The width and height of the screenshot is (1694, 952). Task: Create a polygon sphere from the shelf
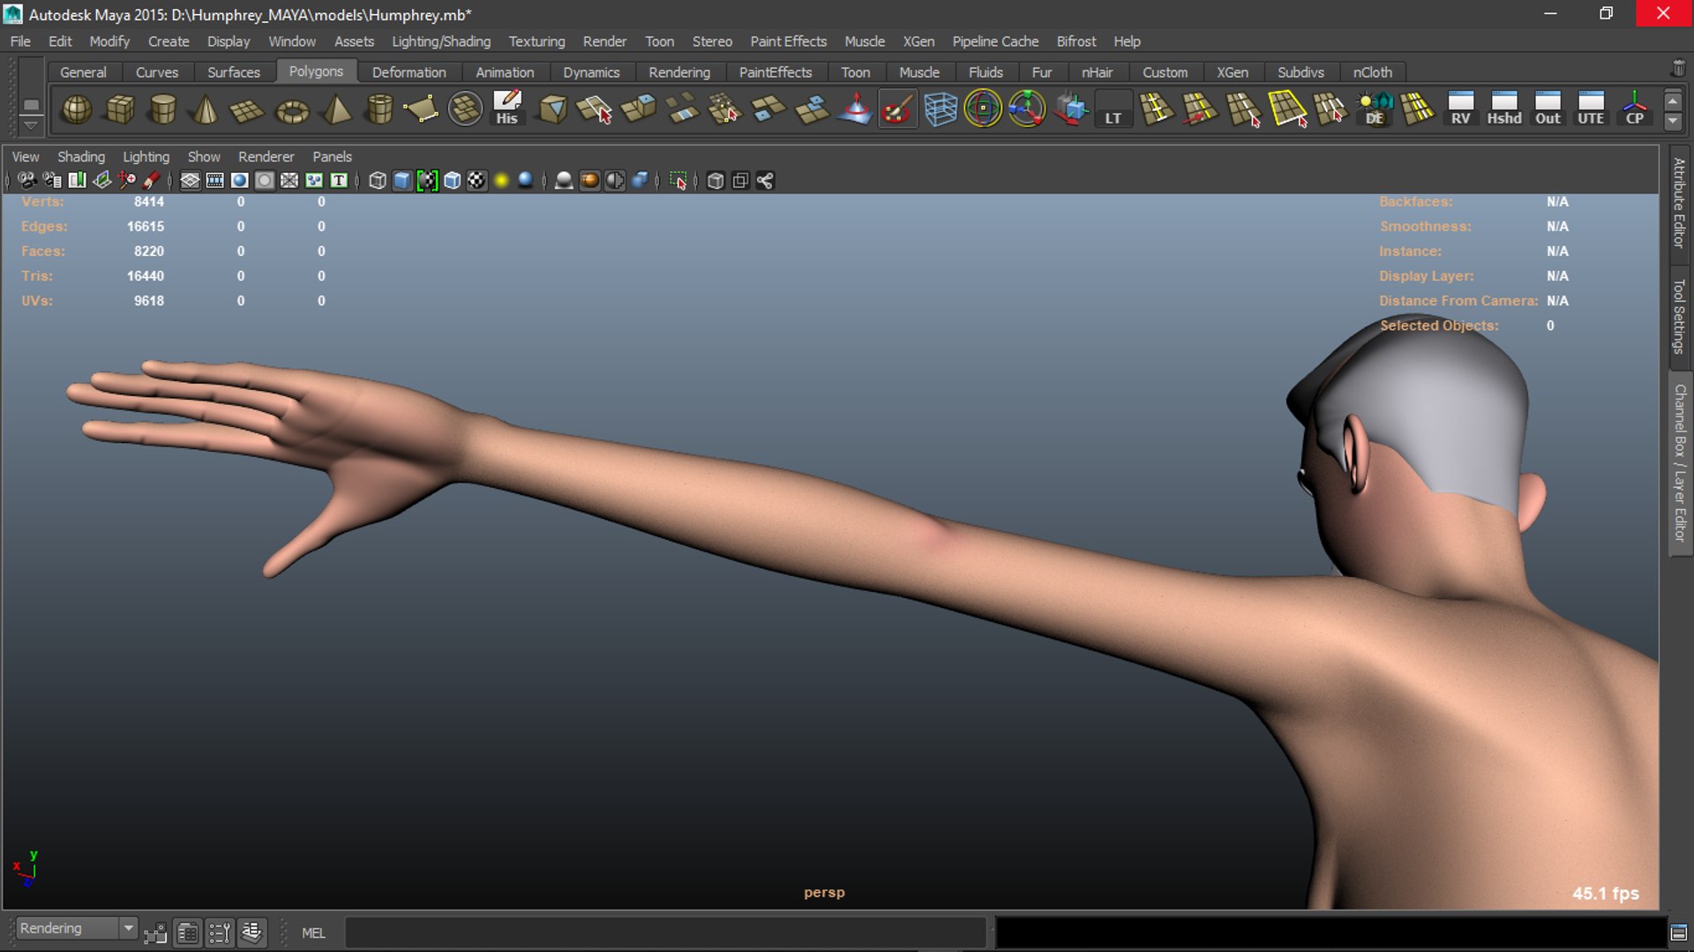(x=77, y=109)
